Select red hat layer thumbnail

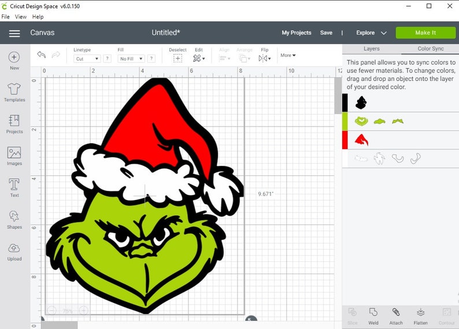361,140
